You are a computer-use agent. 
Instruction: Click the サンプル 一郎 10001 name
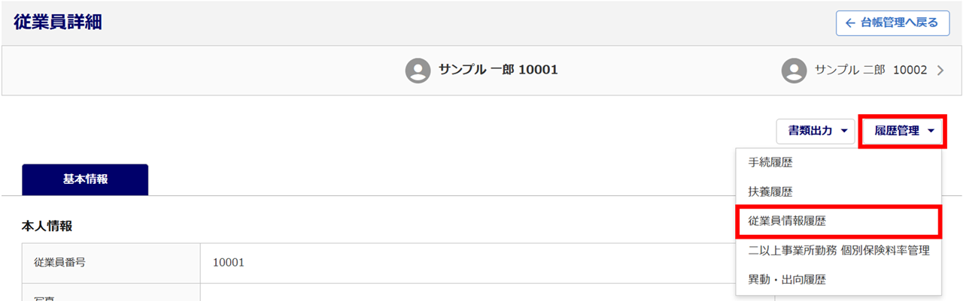click(498, 70)
